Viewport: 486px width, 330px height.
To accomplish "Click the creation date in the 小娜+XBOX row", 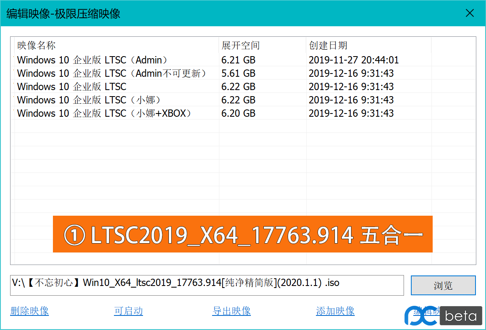I will pos(351,113).
